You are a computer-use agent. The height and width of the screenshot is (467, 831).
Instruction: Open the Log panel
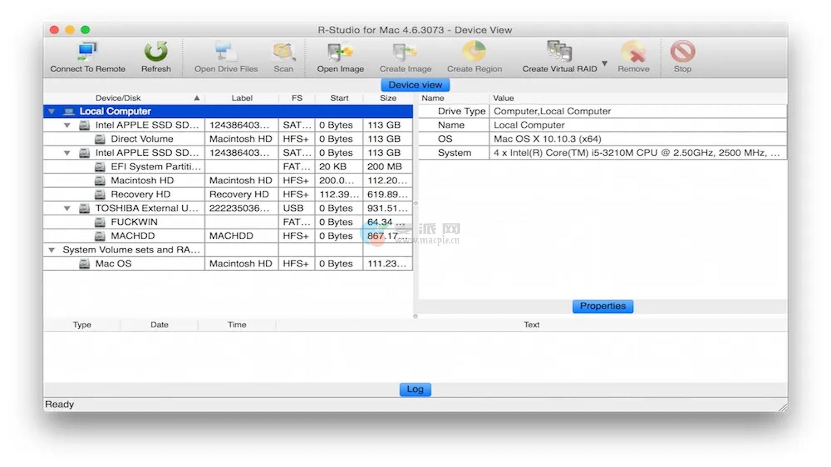[415, 389]
